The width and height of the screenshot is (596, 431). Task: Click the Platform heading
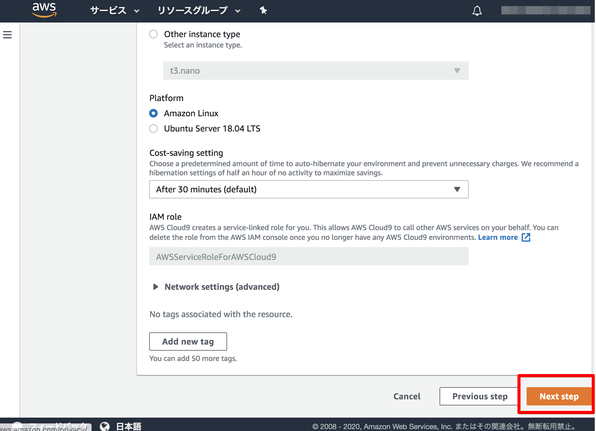pos(167,98)
